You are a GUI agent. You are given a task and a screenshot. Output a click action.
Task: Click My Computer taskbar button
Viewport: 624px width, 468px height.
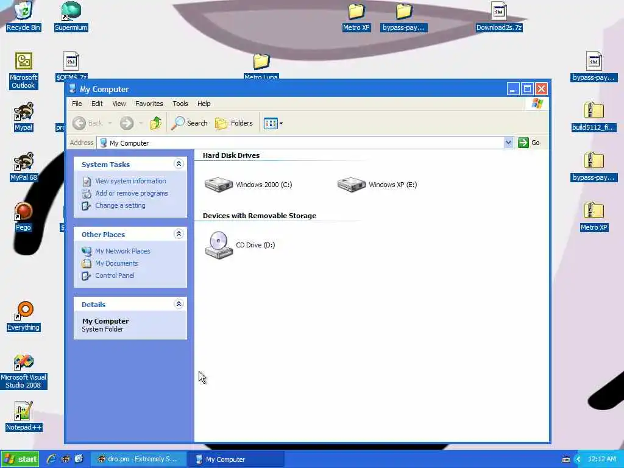point(236,459)
